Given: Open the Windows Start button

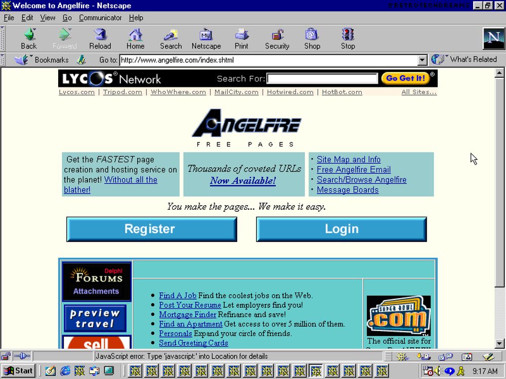Looking at the screenshot, I should [x=18, y=370].
